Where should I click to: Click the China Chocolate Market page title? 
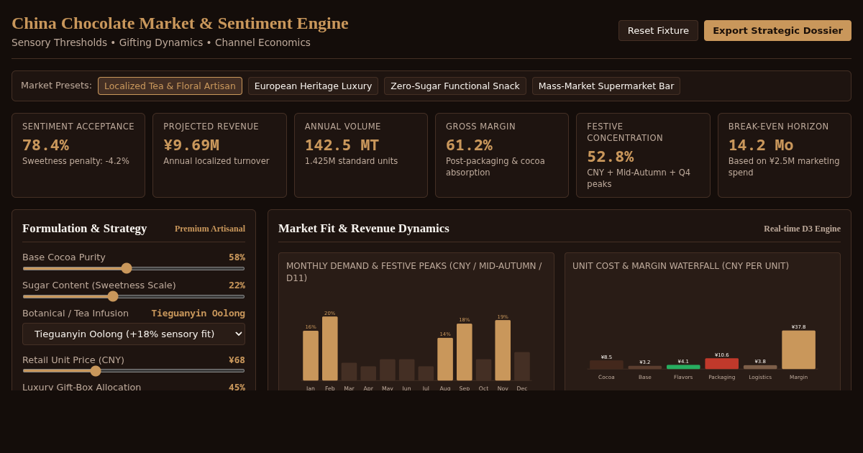(x=180, y=23)
